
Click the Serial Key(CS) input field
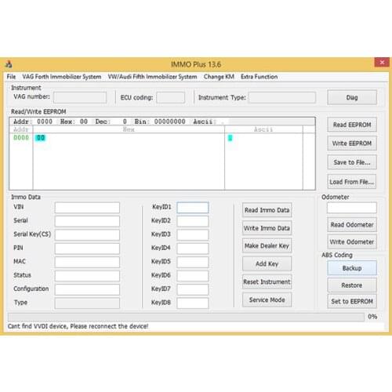[87, 234]
